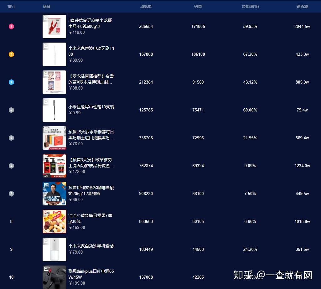Click the price ¥199.00
Screen dimensions: 321x289
pos(77,283)
